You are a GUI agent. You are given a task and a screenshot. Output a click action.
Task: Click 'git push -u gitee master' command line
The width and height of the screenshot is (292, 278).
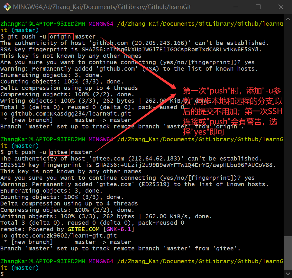[46, 152]
